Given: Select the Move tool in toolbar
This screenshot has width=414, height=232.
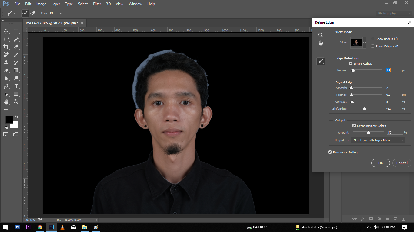Looking at the screenshot, I should point(6,31).
